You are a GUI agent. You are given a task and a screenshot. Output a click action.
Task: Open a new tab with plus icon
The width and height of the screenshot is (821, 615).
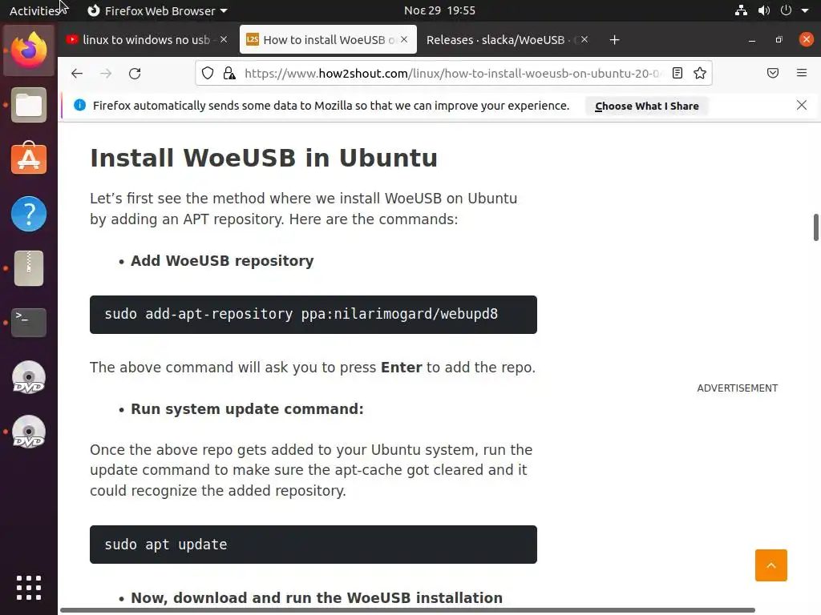coord(615,40)
